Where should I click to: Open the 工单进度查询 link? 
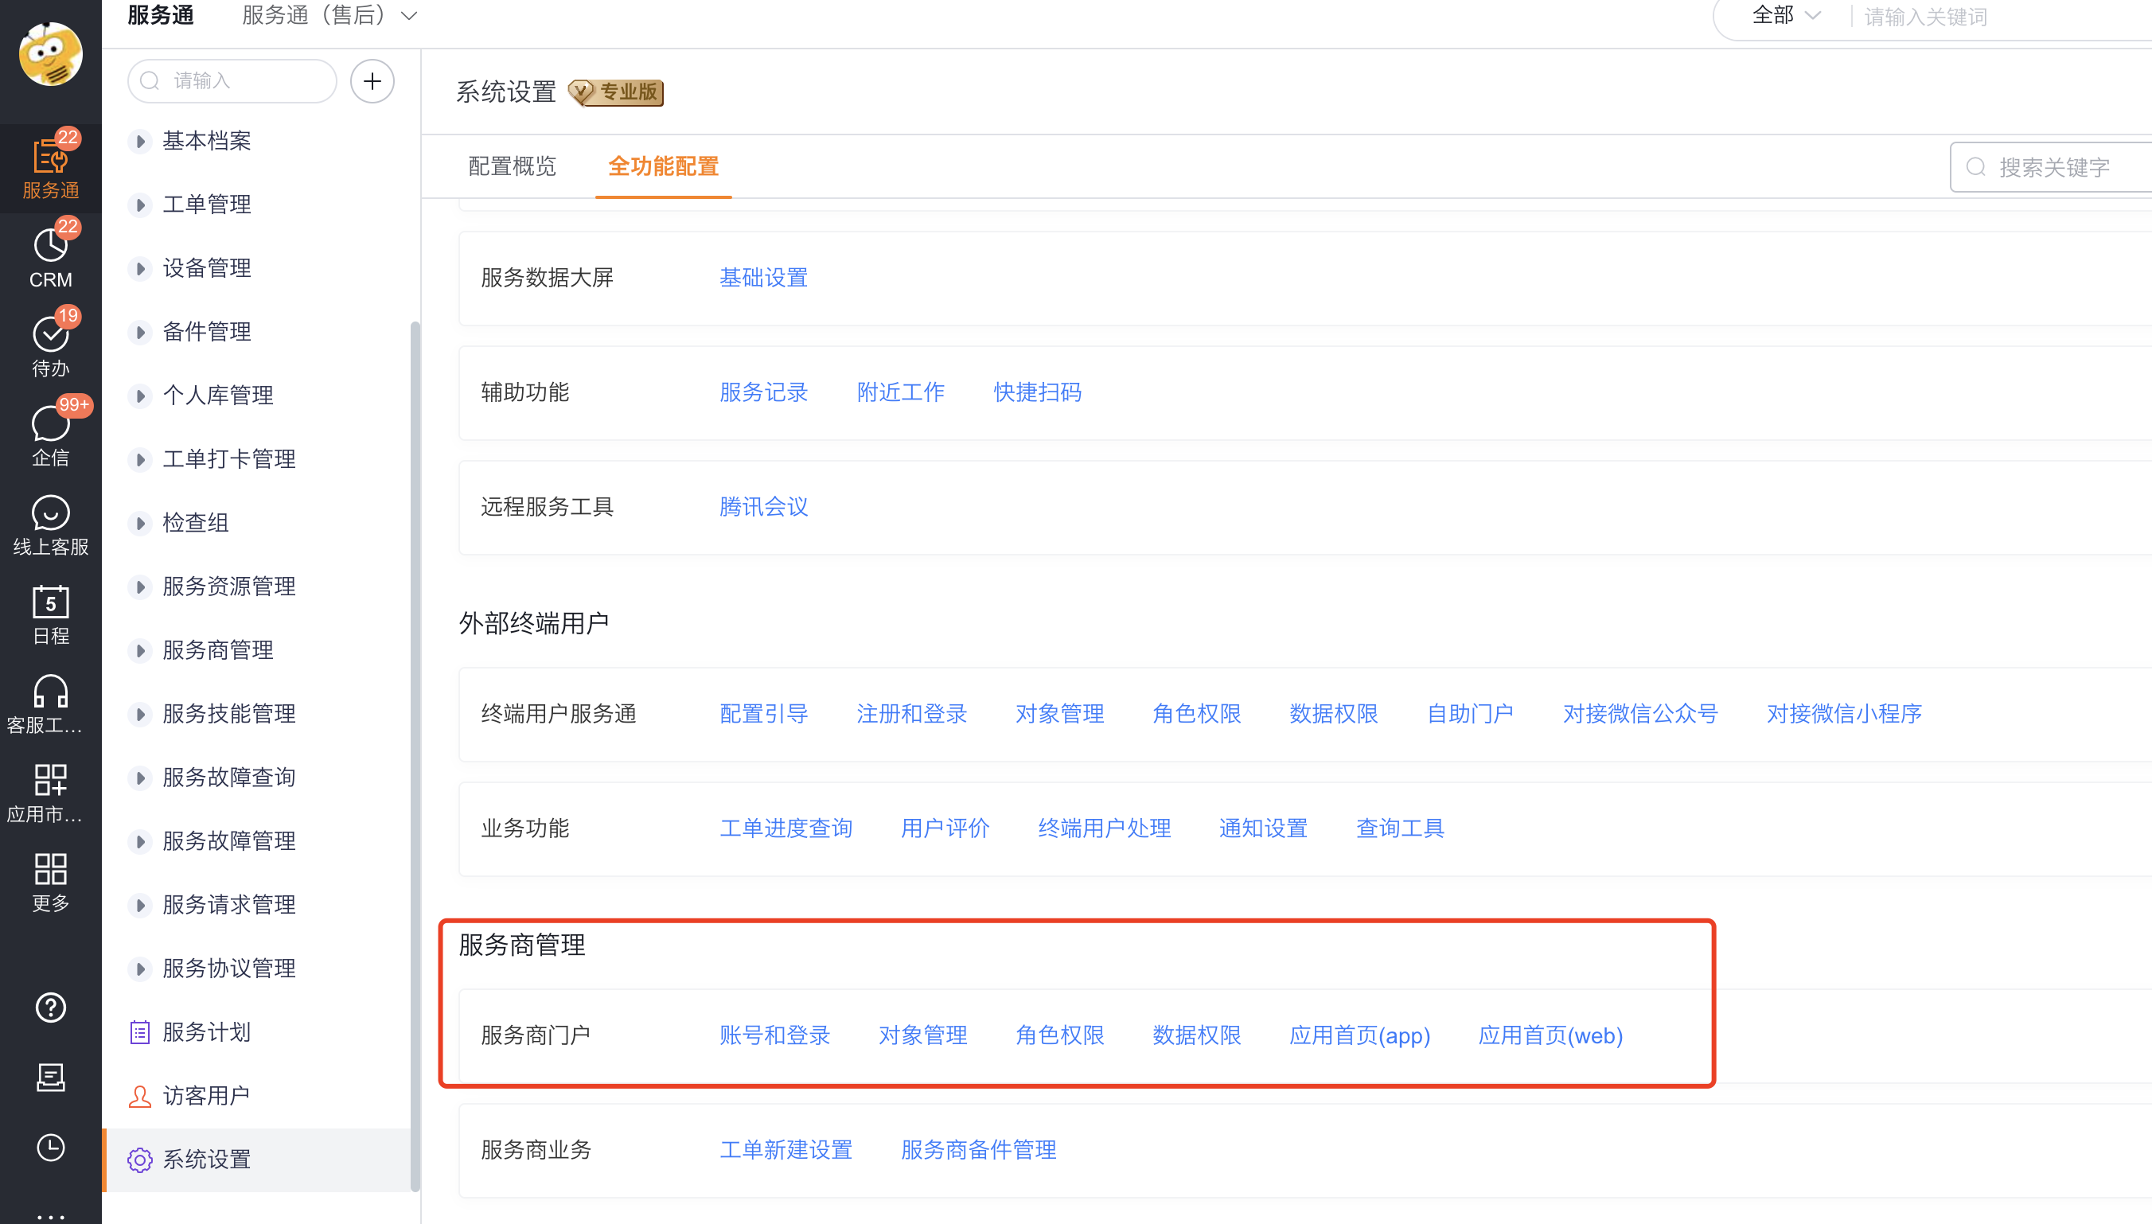[x=786, y=828]
